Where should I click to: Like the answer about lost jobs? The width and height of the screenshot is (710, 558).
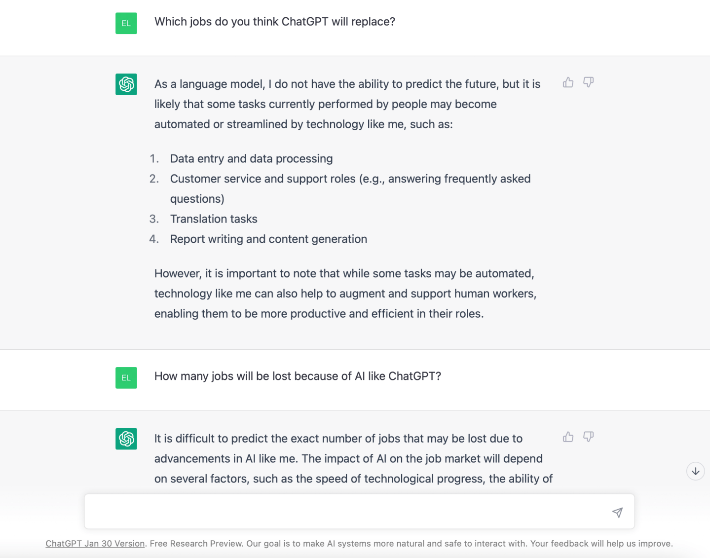[568, 437]
